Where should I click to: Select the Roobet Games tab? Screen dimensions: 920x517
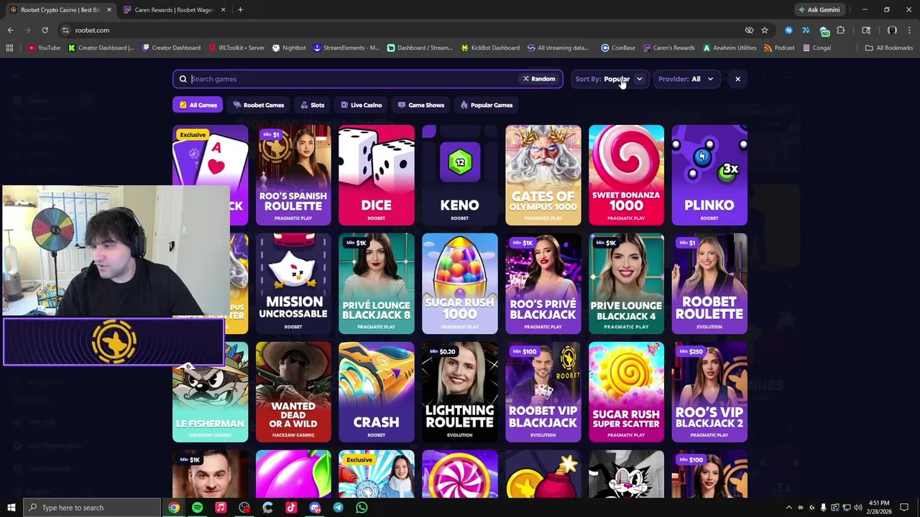(259, 105)
